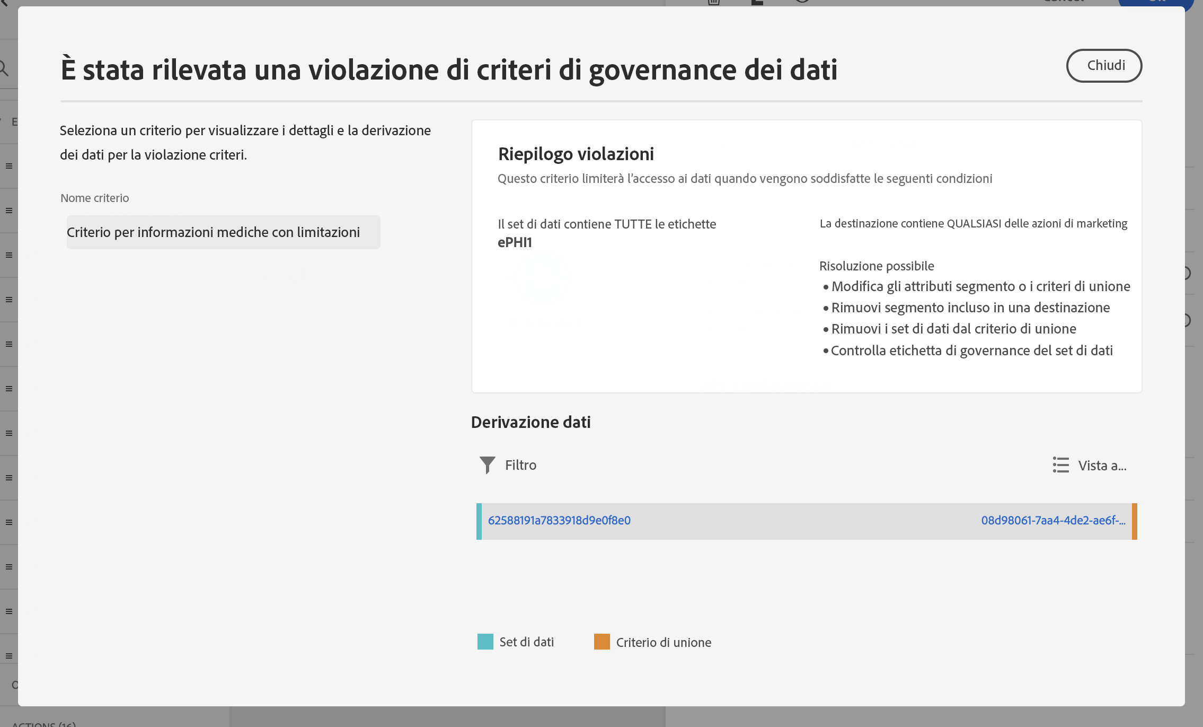The image size is (1203, 727).
Task: Click the Set di dati legend label
Action: tap(526, 642)
